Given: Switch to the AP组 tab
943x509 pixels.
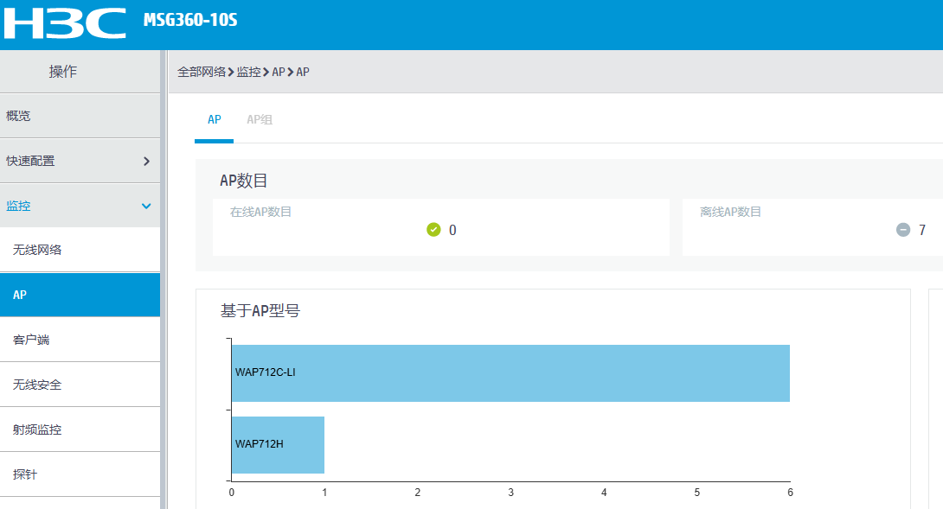Looking at the screenshot, I should [260, 120].
